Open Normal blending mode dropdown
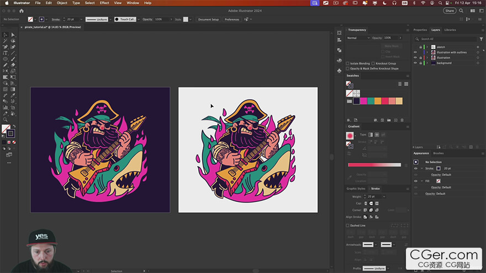This screenshot has width=486, height=273. point(358,38)
